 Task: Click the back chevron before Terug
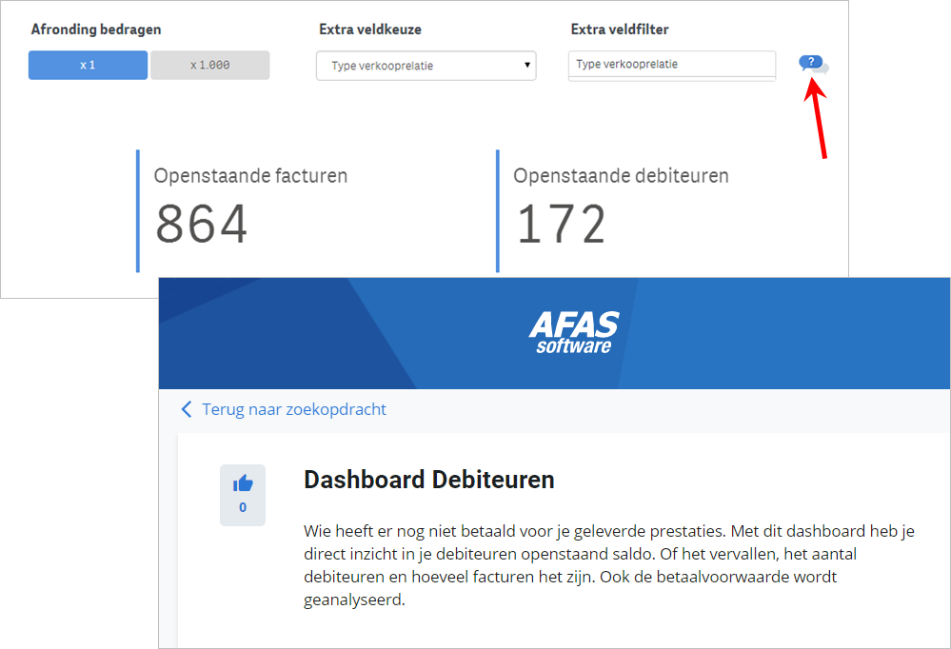click(187, 409)
